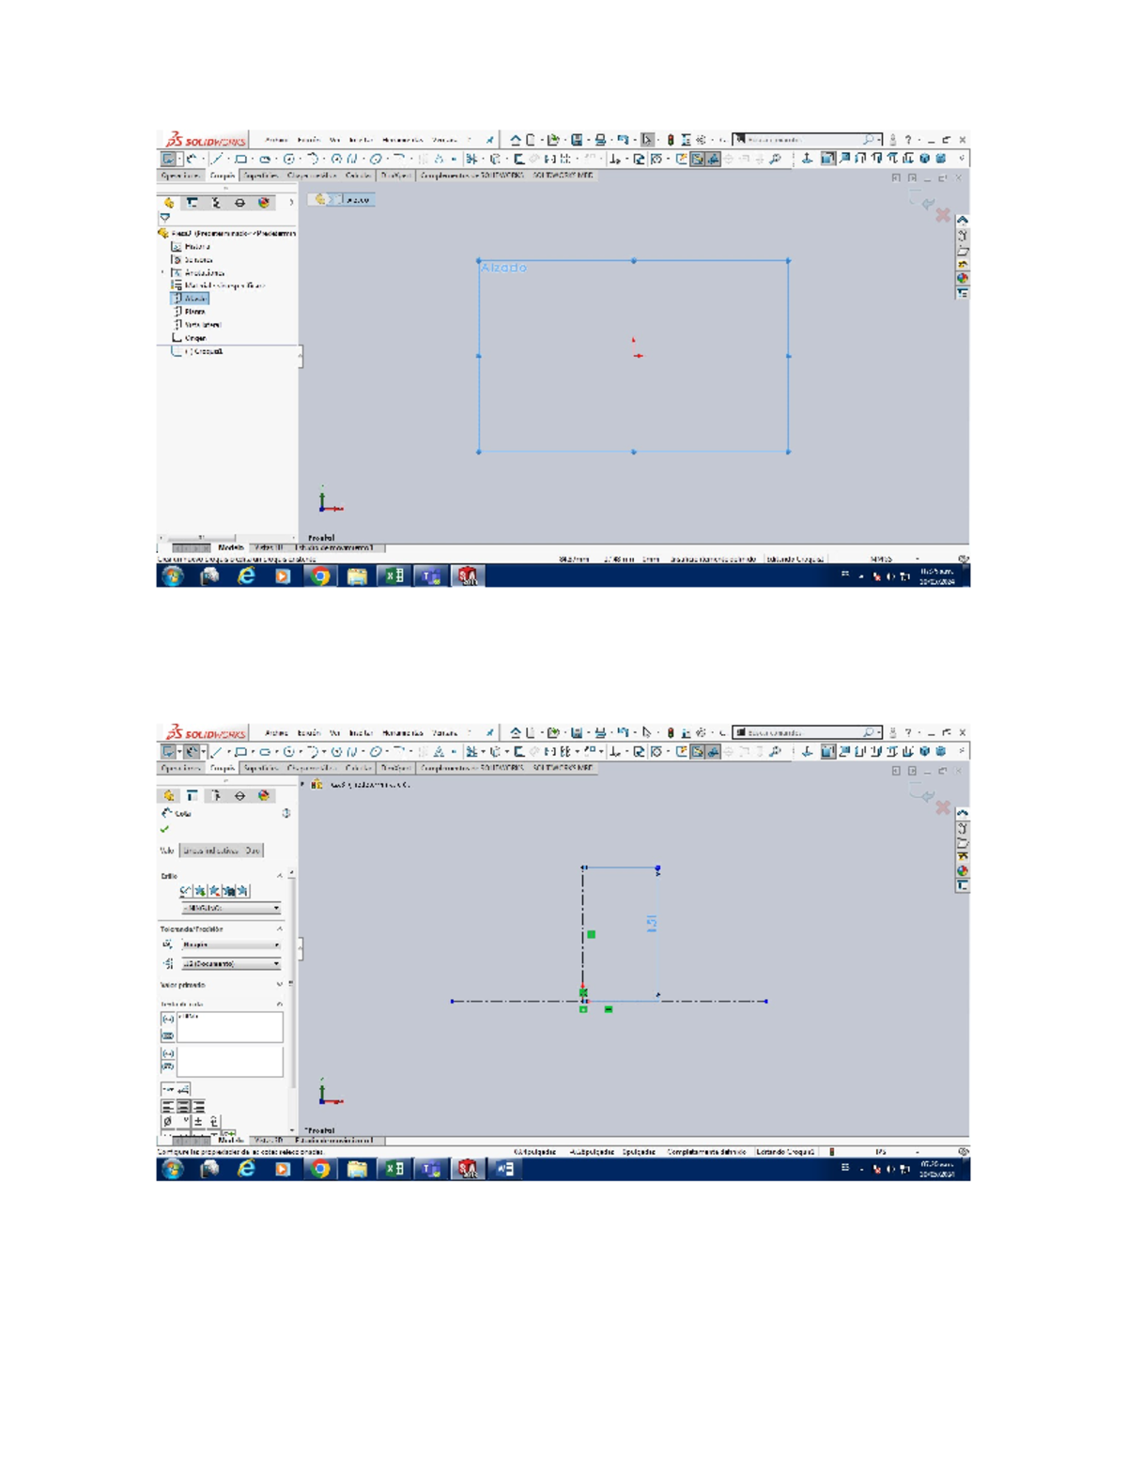Open the NINGUNO style dropdown
Screen dimensions: 1127x1458
pyautogui.click(x=230, y=908)
